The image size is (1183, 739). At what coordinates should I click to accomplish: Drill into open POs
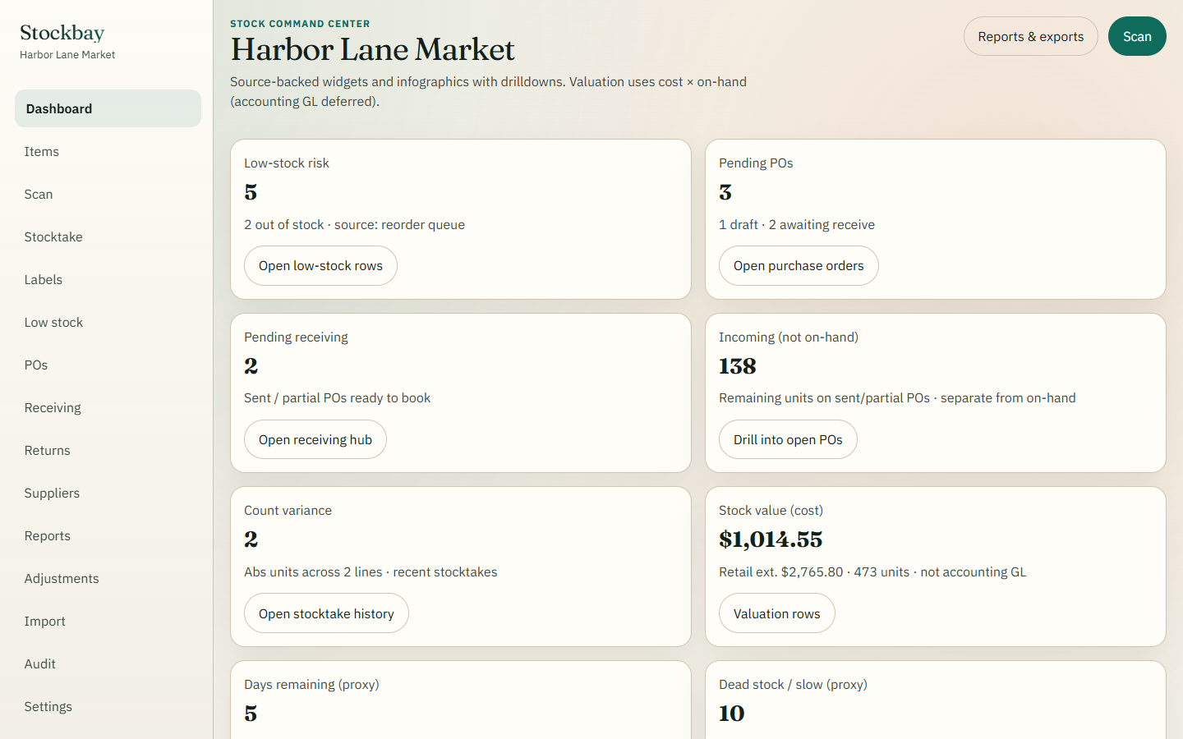click(x=788, y=439)
